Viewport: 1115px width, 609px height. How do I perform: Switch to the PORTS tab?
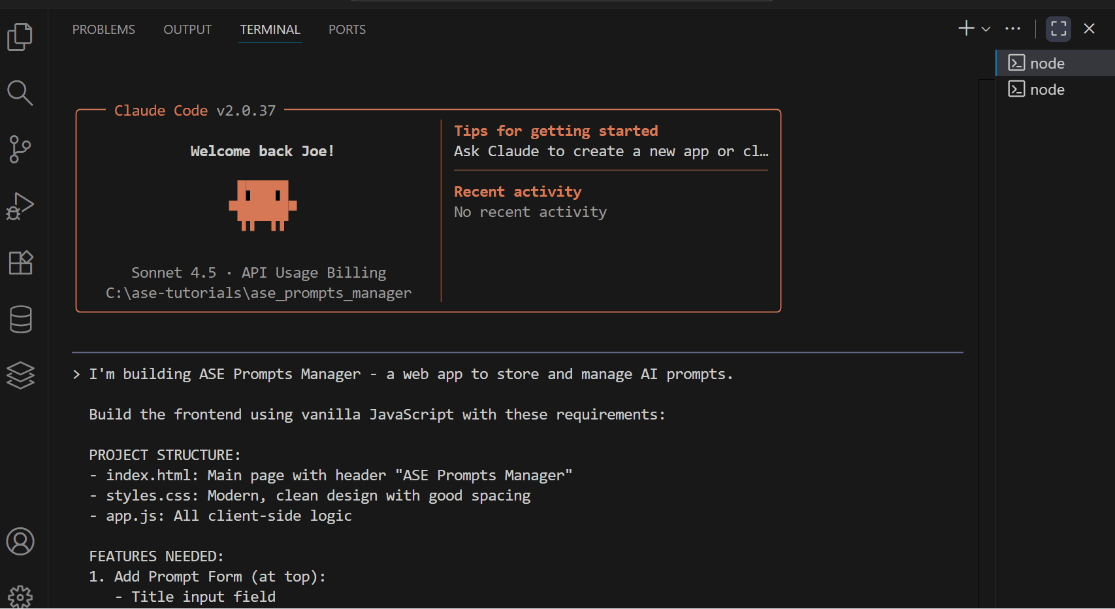pos(347,29)
